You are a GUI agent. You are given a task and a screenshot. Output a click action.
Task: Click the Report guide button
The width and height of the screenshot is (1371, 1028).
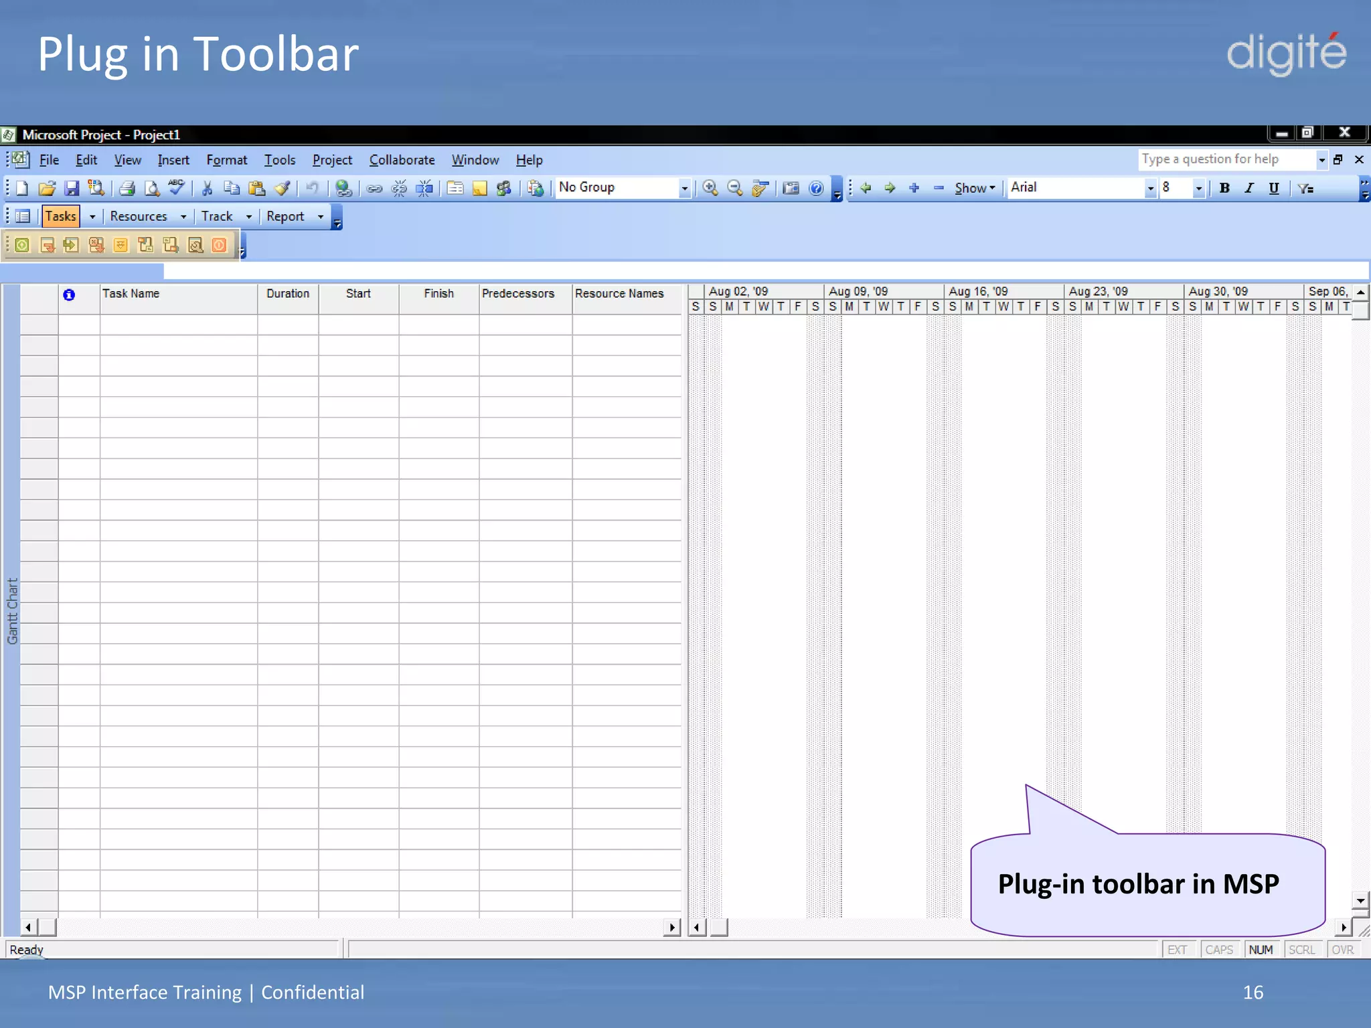click(x=285, y=216)
